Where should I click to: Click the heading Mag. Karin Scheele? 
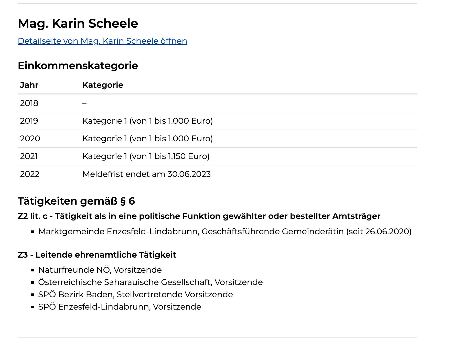[78, 24]
